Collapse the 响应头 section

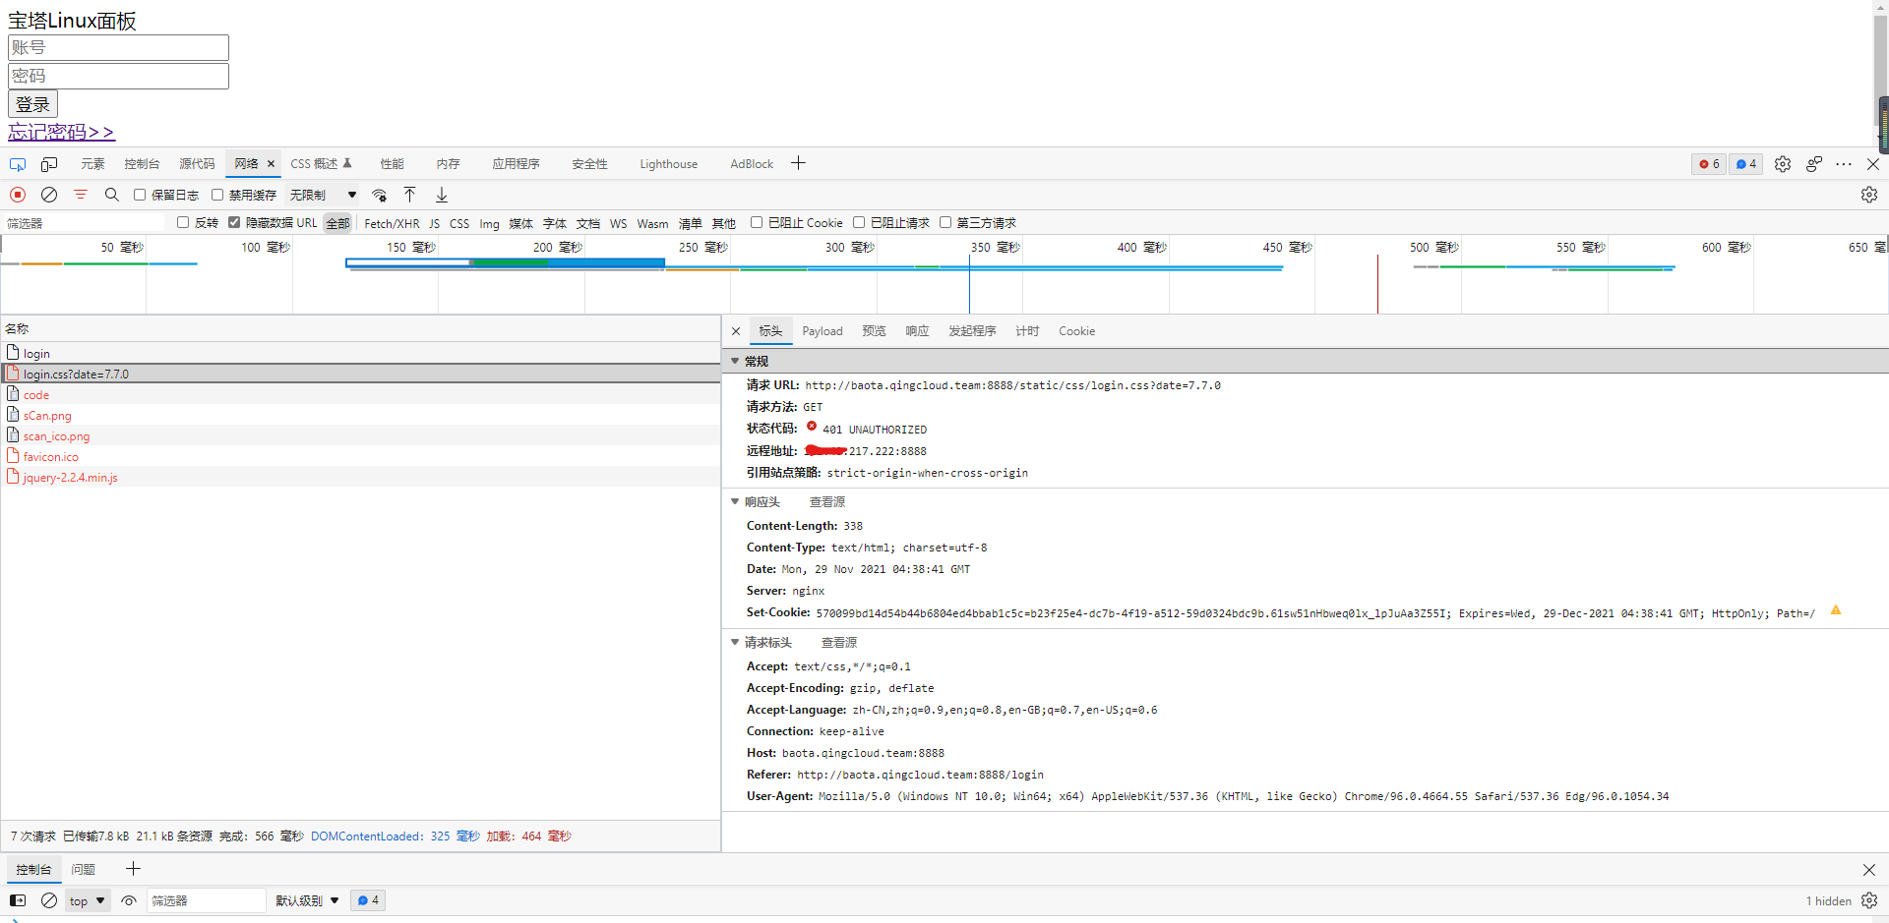(x=735, y=501)
